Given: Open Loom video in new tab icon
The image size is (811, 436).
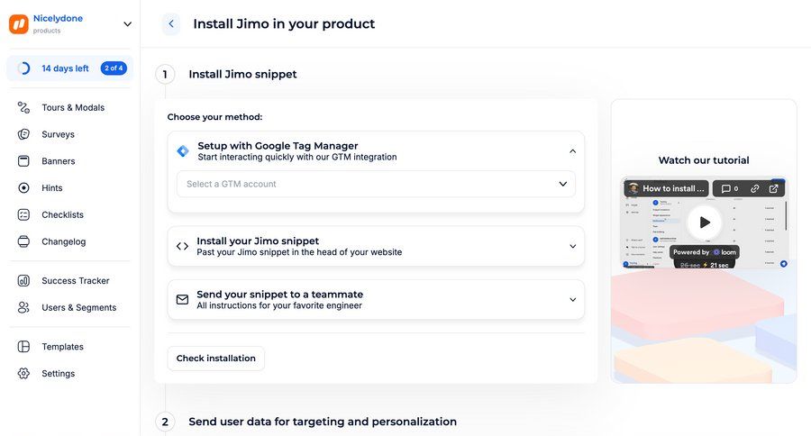Looking at the screenshot, I should [774, 189].
